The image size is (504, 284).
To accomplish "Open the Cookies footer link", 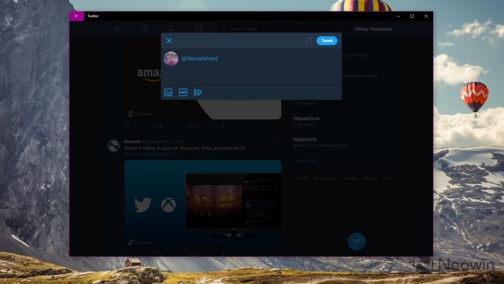I will pyautogui.click(x=349, y=178).
